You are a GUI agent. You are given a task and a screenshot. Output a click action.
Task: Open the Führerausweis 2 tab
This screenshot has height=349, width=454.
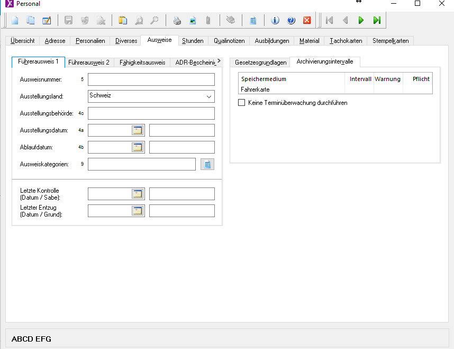pyautogui.click(x=89, y=62)
